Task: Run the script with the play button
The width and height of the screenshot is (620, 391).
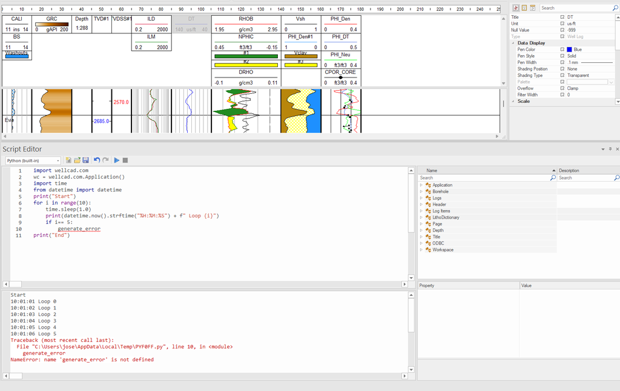Action: point(117,160)
